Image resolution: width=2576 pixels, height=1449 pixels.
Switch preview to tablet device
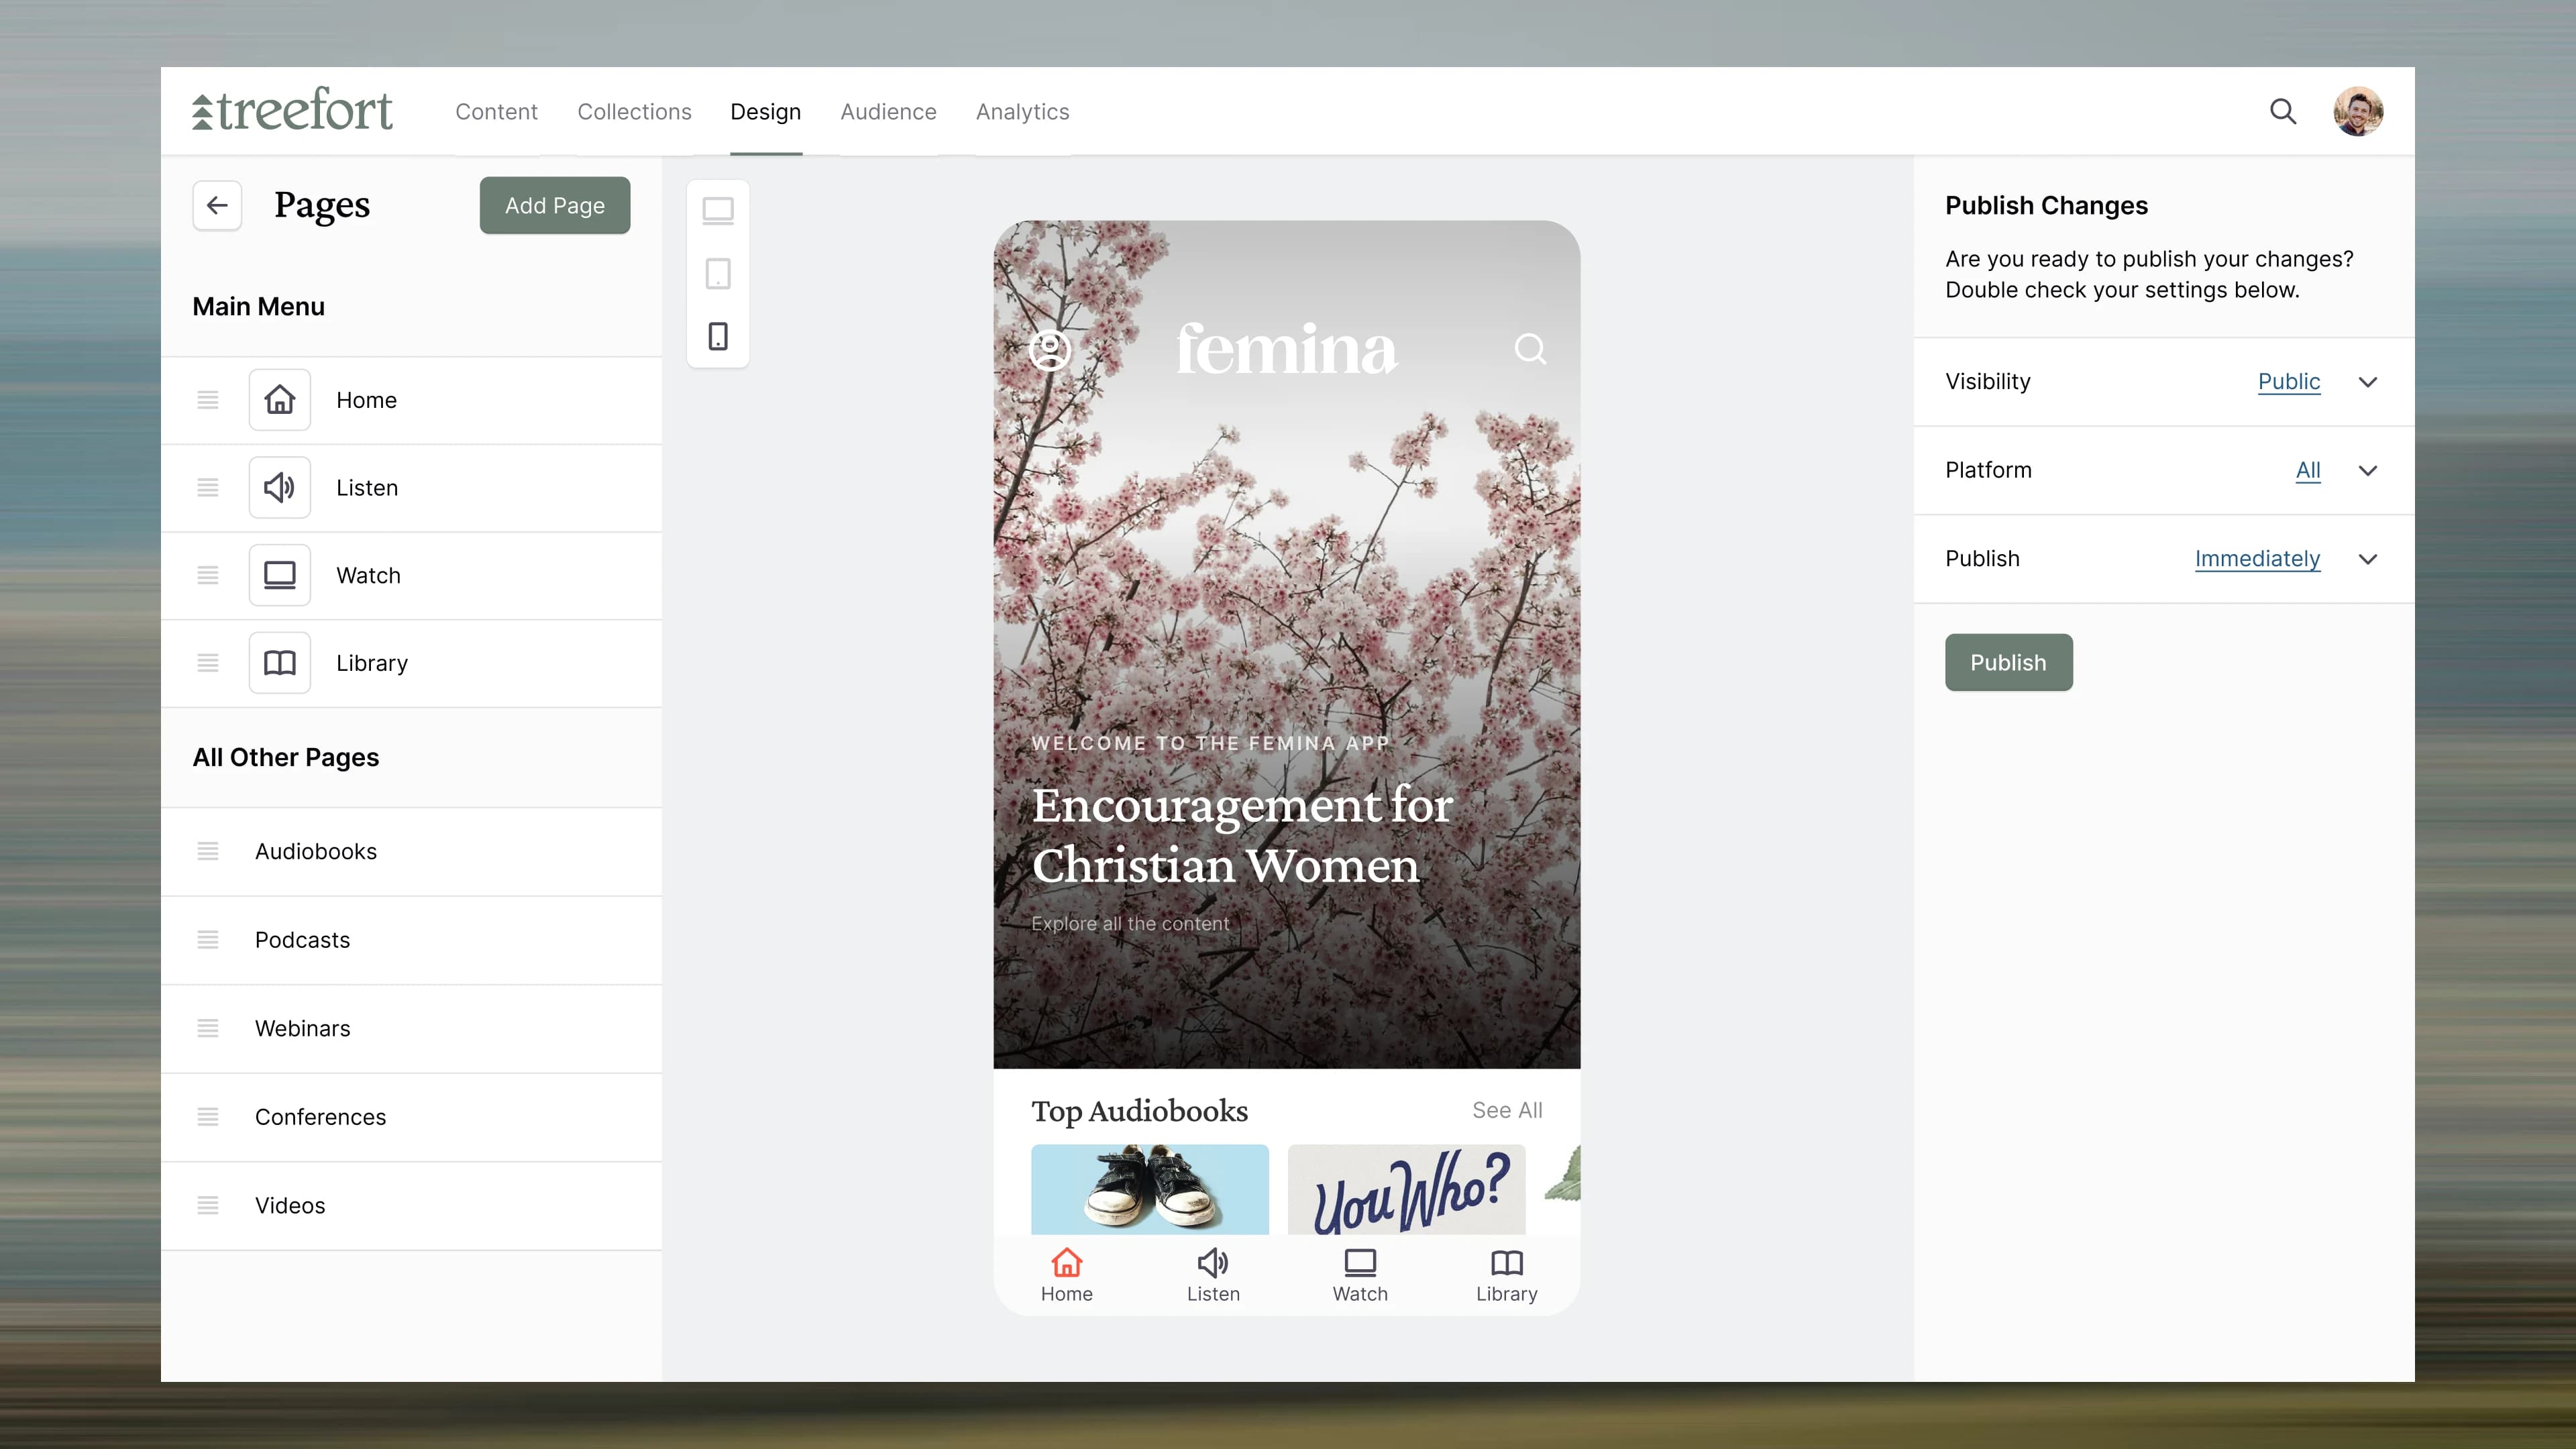[718, 273]
